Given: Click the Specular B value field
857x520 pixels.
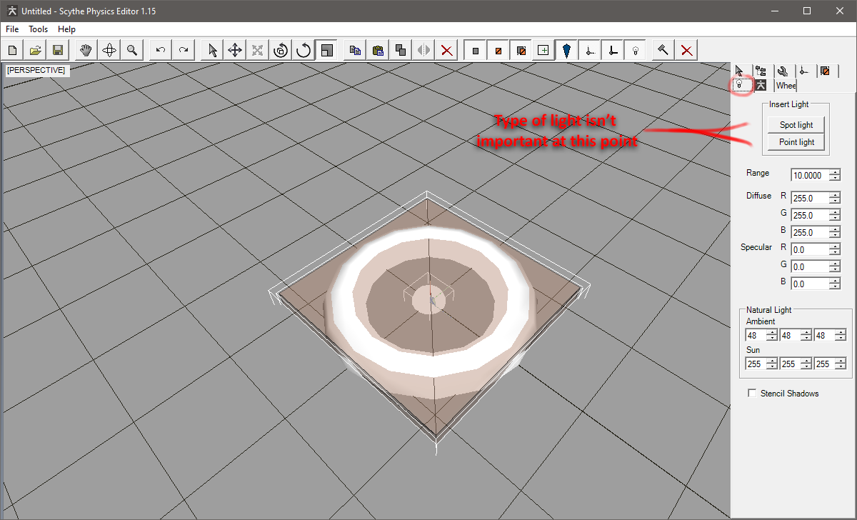Looking at the screenshot, I should [x=810, y=284].
